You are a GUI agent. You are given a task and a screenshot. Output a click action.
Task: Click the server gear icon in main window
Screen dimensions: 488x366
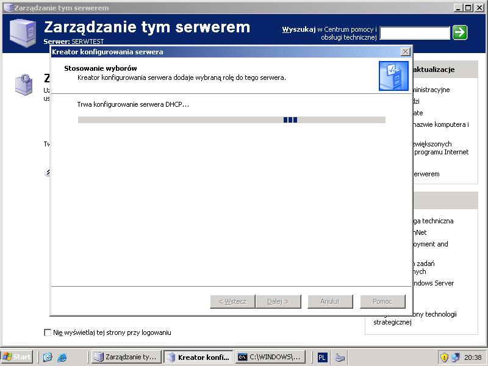[24, 84]
